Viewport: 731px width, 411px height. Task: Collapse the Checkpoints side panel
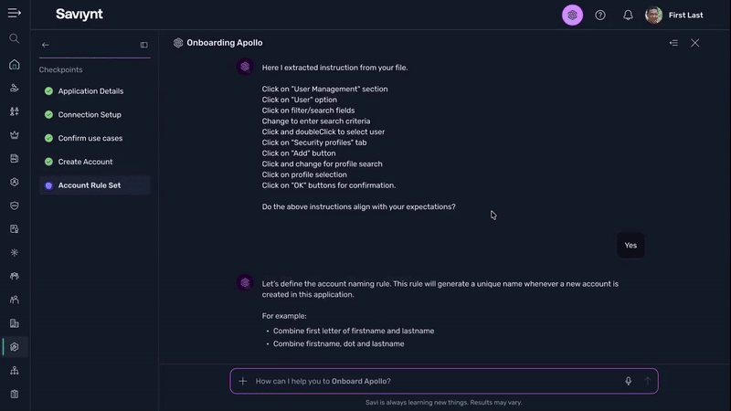click(x=143, y=45)
